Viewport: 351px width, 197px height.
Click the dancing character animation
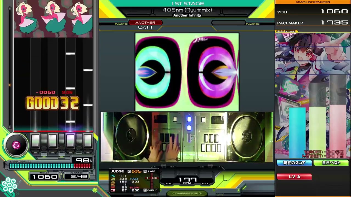click(53, 19)
